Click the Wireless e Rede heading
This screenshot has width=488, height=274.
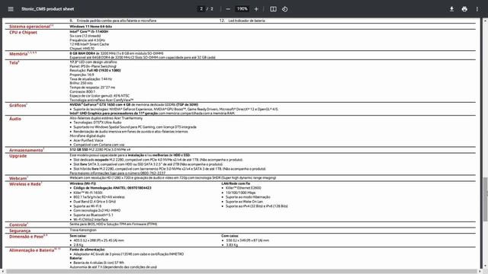point(25,184)
